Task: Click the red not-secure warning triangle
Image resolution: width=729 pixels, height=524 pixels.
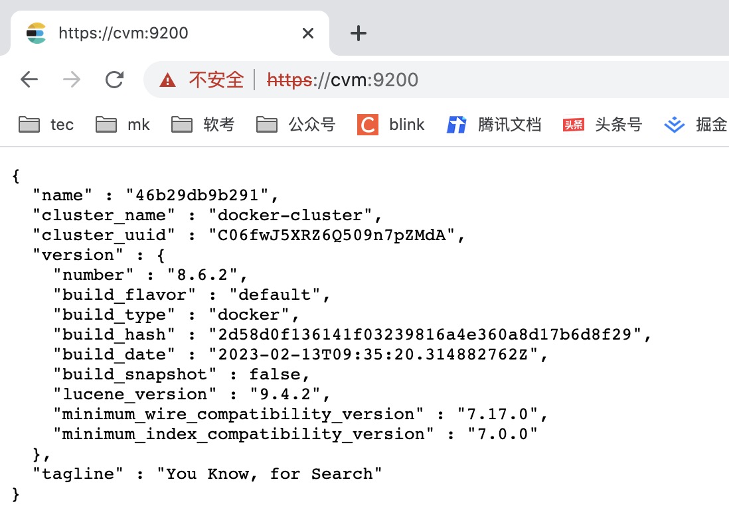Action: 167,80
